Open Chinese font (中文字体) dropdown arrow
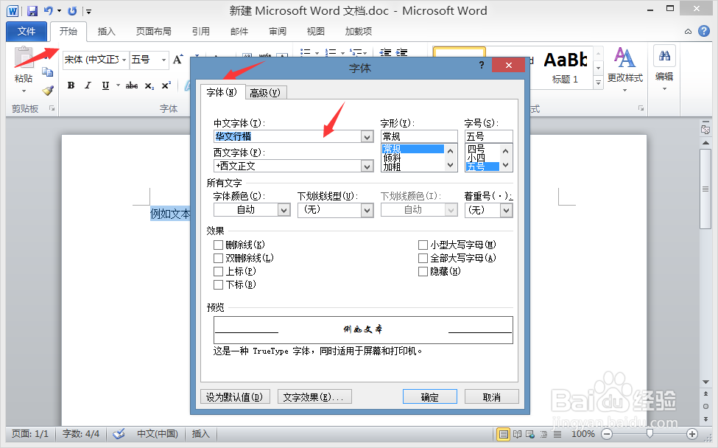 coord(367,136)
